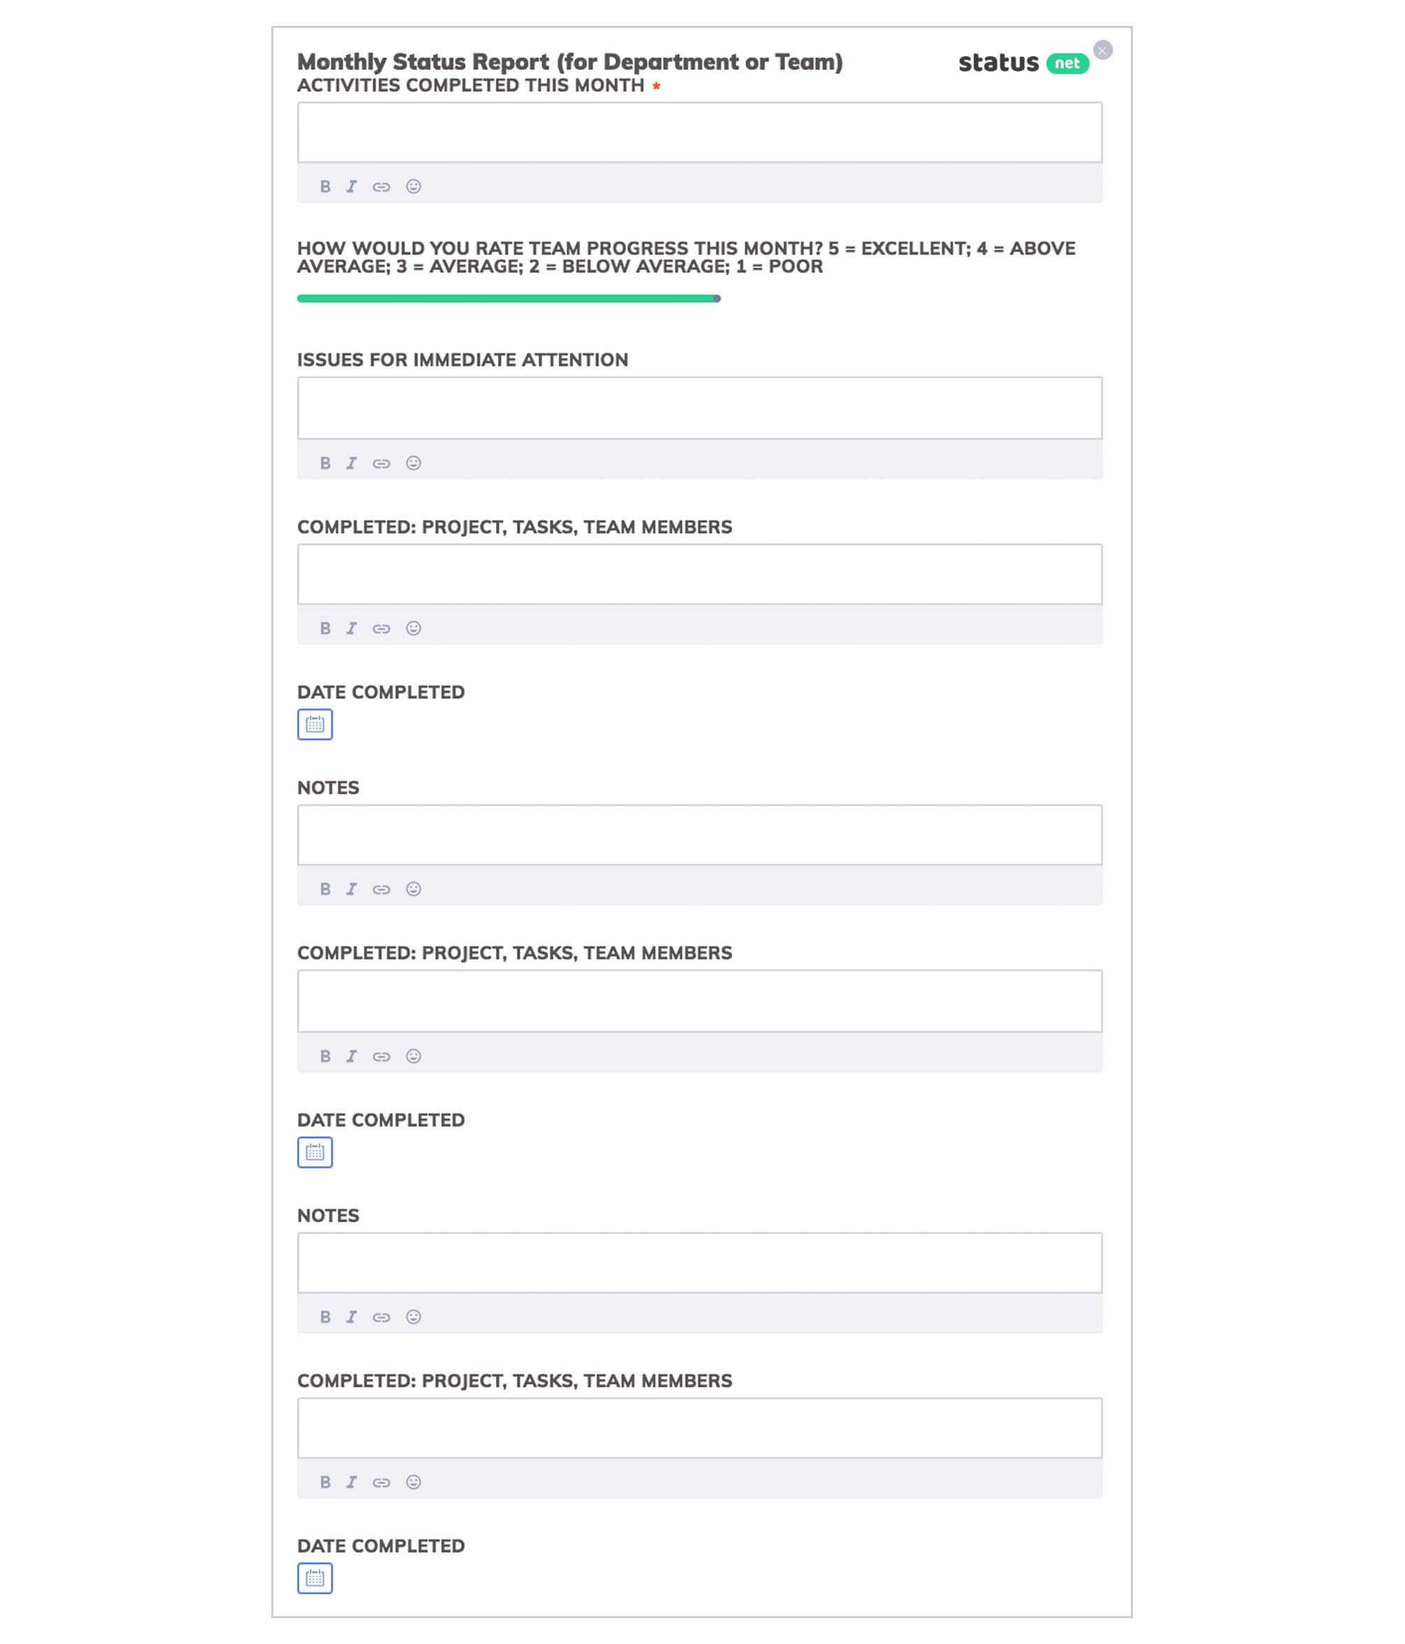The height and width of the screenshot is (1644, 1405).
Task: Click the Link icon in Completed Projects section
Action: pos(382,628)
